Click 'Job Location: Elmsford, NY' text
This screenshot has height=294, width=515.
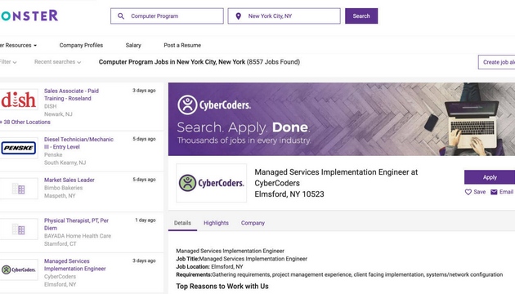209,267
